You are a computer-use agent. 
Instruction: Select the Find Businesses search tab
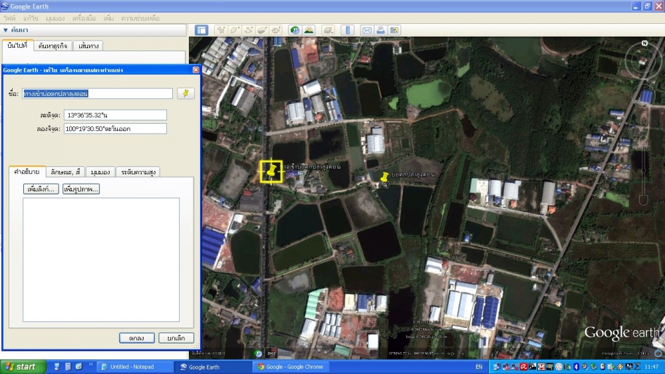[x=53, y=46]
